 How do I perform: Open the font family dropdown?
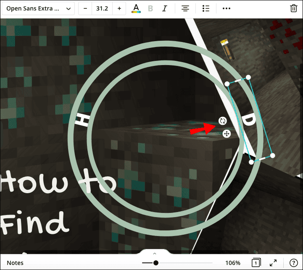[x=38, y=8]
